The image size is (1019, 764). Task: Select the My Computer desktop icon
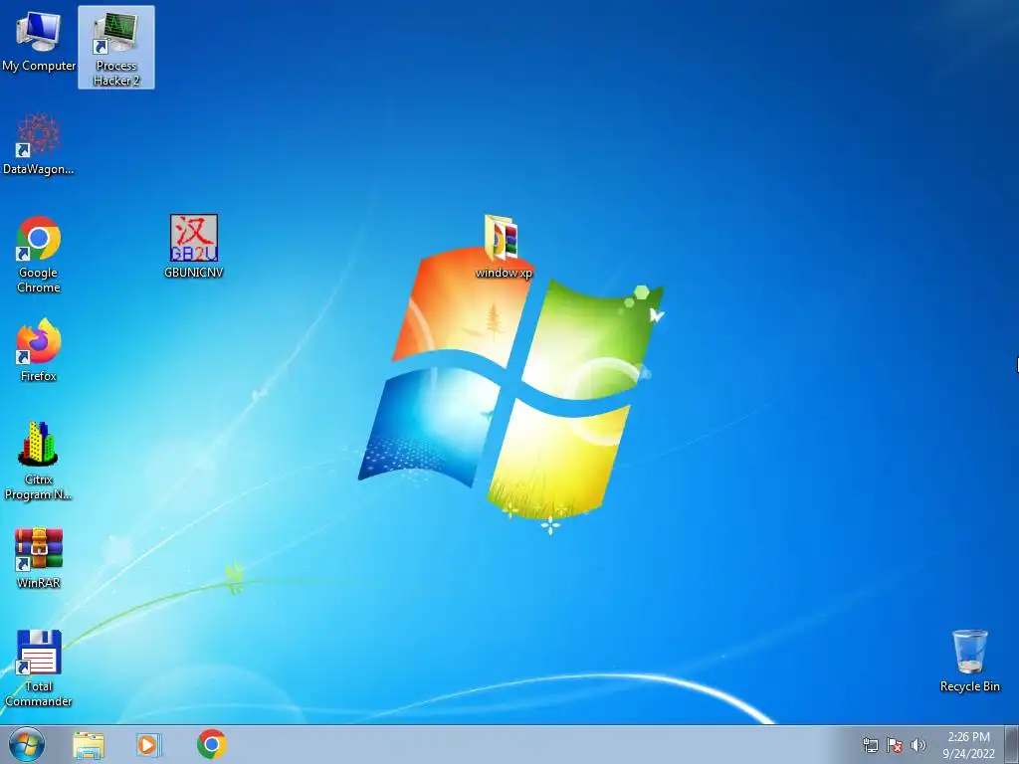tap(39, 42)
